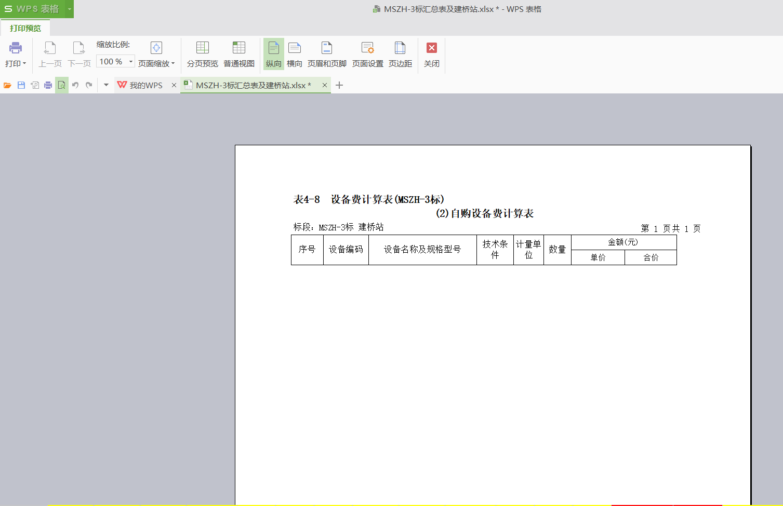The image size is (783, 506).
Task: Close the MSZH-3标汇总表及建桥站.xlsx tab
Action: (325, 85)
